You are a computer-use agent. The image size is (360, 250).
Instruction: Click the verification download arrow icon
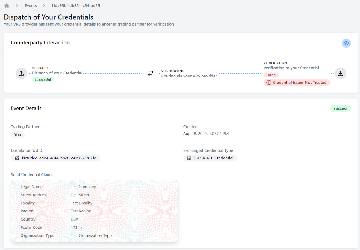[340, 73]
